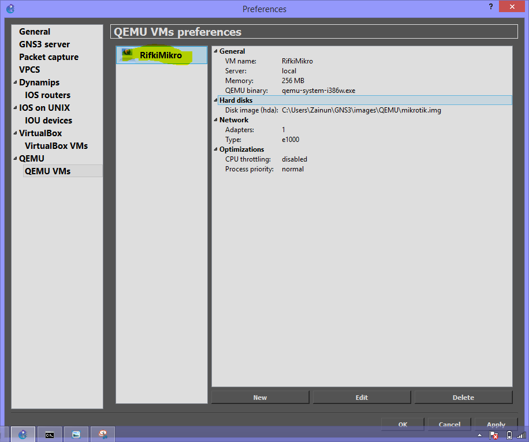This screenshot has width=529, height=442.
Task: Click the GNS3 icon in title bar
Action: [x=10, y=9]
